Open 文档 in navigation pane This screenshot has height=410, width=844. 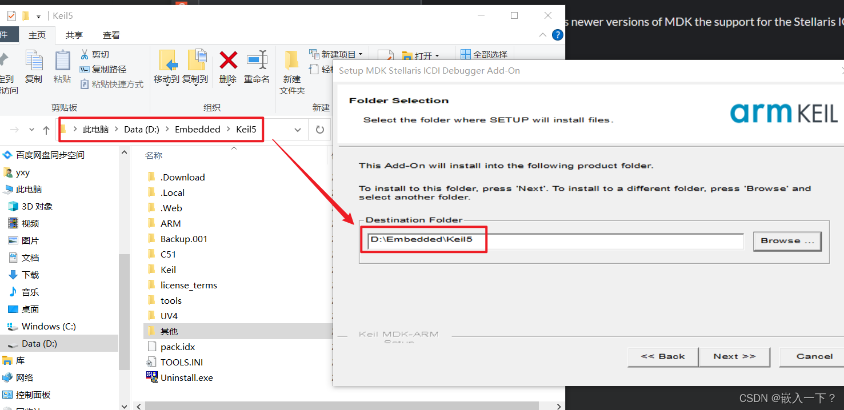click(x=30, y=258)
